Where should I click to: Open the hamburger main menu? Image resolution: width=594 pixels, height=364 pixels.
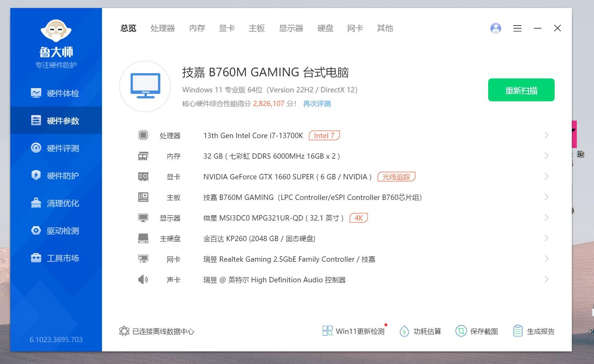point(517,28)
